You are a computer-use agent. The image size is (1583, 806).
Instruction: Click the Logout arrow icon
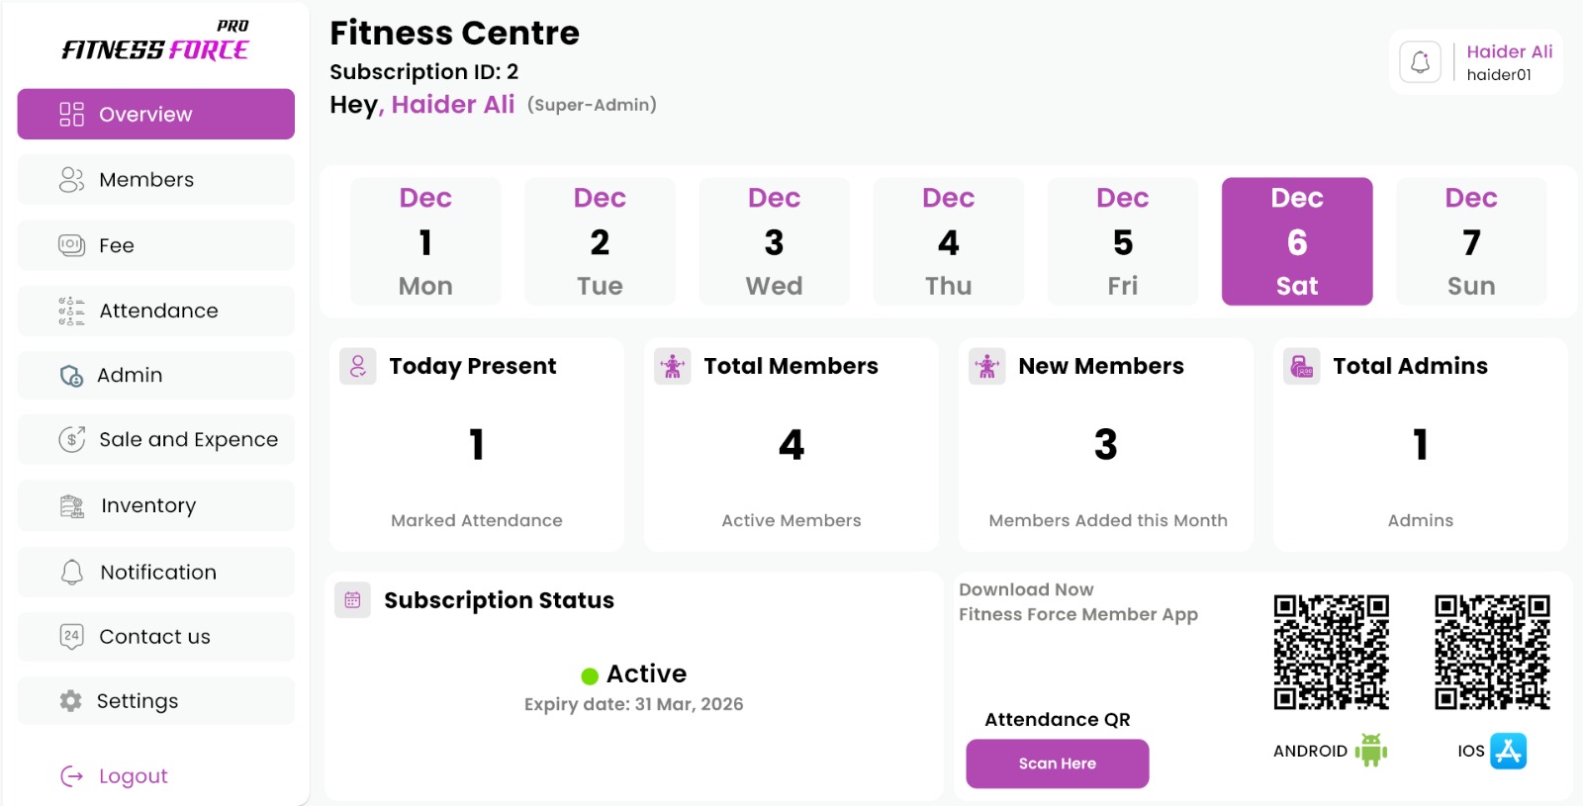[72, 776]
